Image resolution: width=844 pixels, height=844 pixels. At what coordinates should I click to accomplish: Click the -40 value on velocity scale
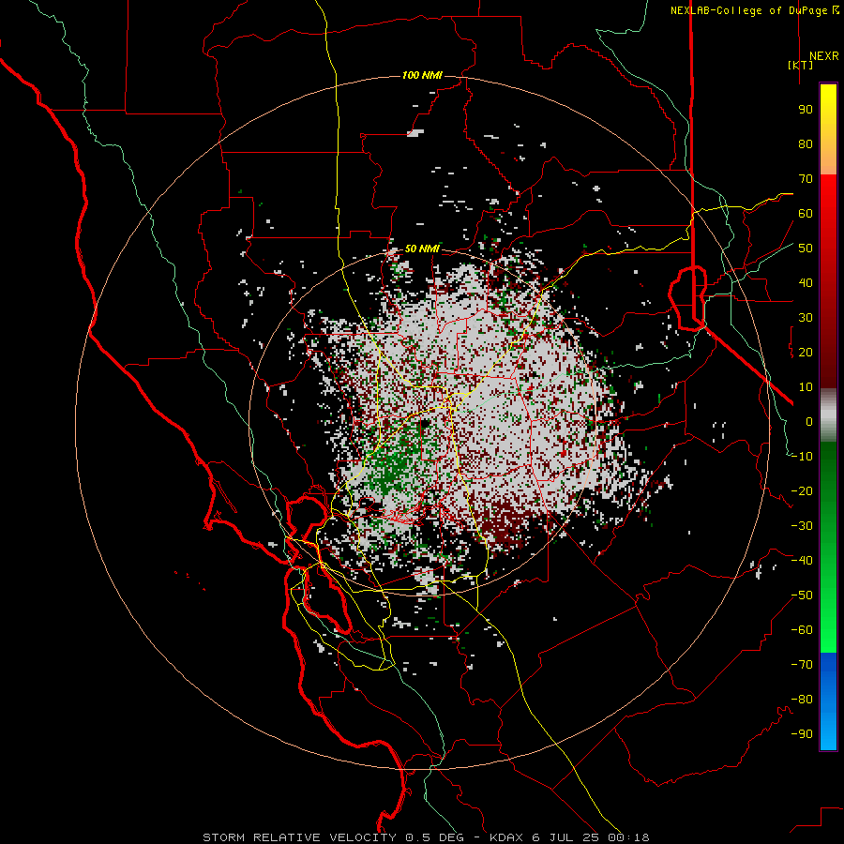(x=802, y=561)
